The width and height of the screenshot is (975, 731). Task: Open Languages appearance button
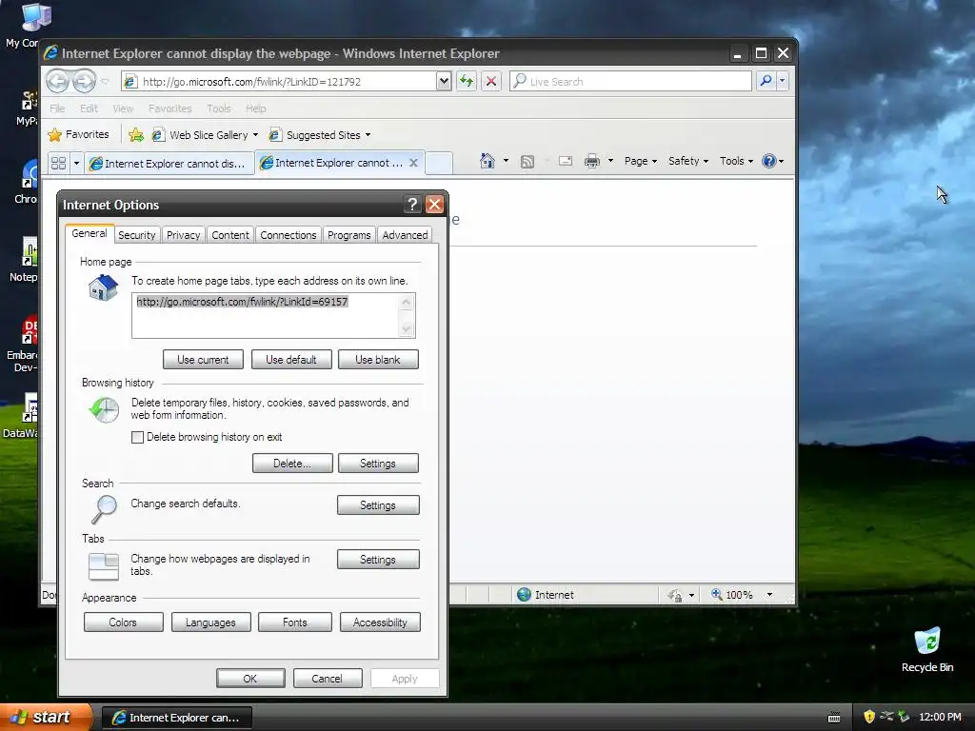(210, 622)
